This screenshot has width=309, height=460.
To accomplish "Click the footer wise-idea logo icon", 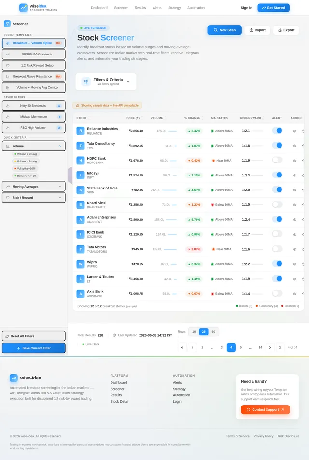I will pos(14,378).
